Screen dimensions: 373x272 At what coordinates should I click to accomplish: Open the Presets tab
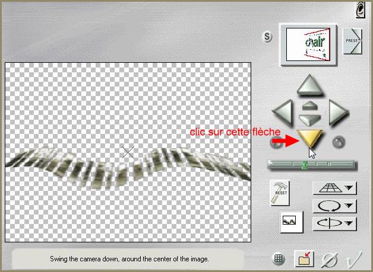coord(353,41)
